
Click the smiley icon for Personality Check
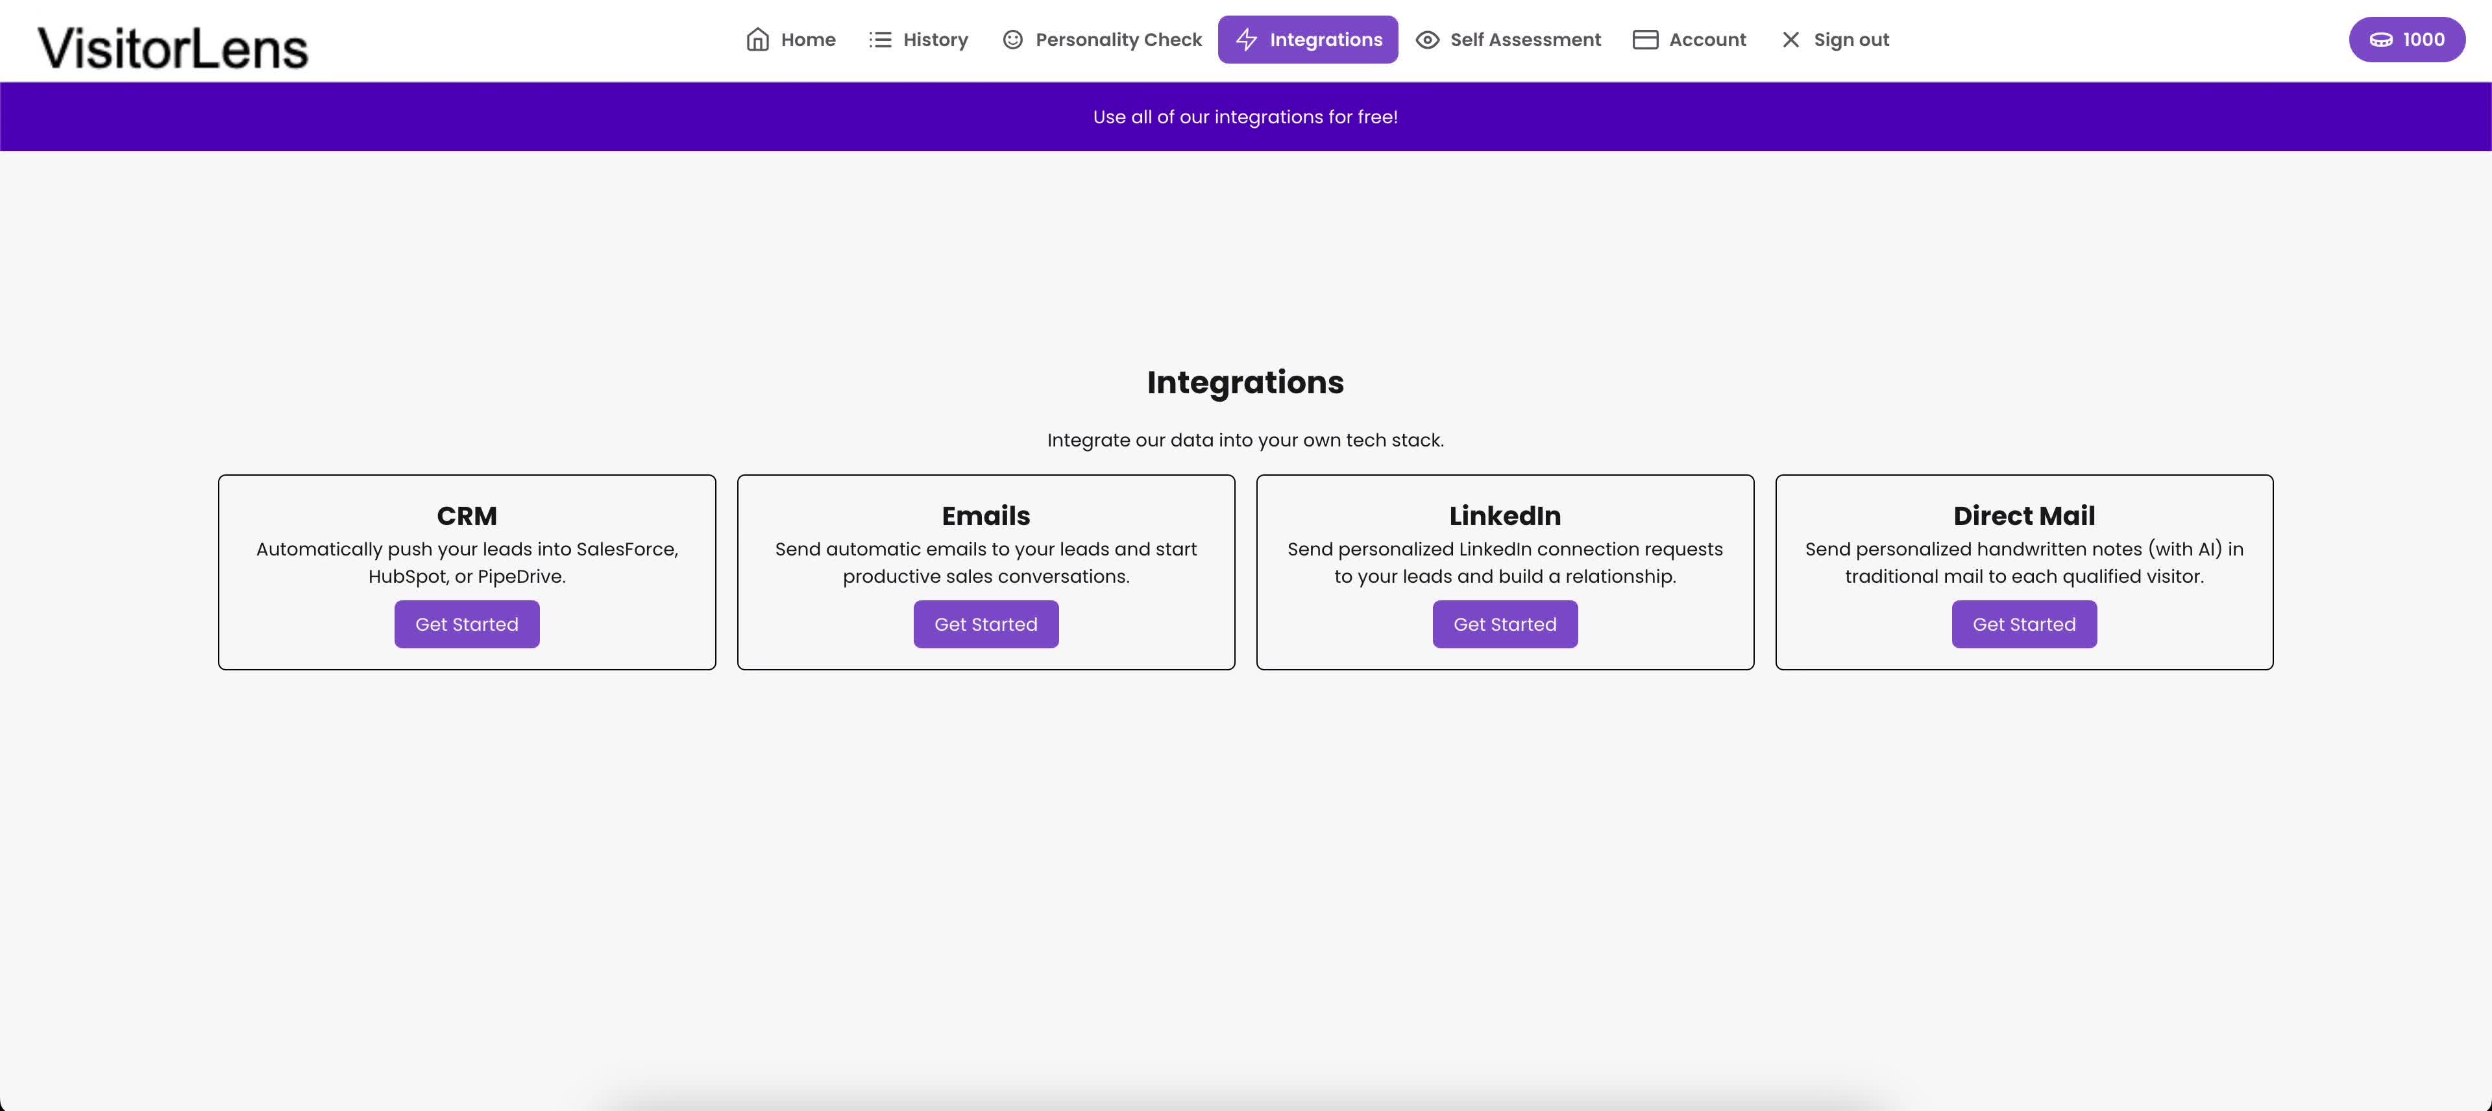[x=1012, y=40]
